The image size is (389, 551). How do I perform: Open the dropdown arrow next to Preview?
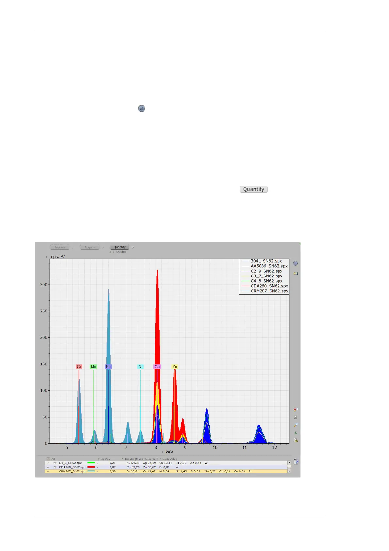[x=73, y=247]
